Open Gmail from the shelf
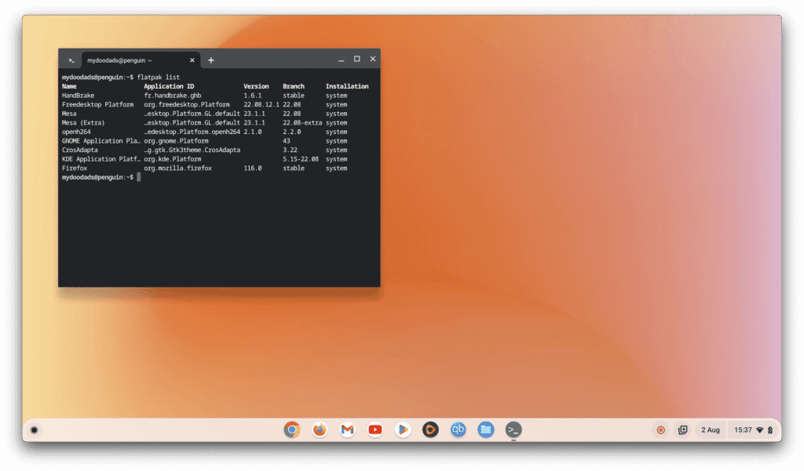The height and width of the screenshot is (471, 804). pyautogui.click(x=347, y=429)
